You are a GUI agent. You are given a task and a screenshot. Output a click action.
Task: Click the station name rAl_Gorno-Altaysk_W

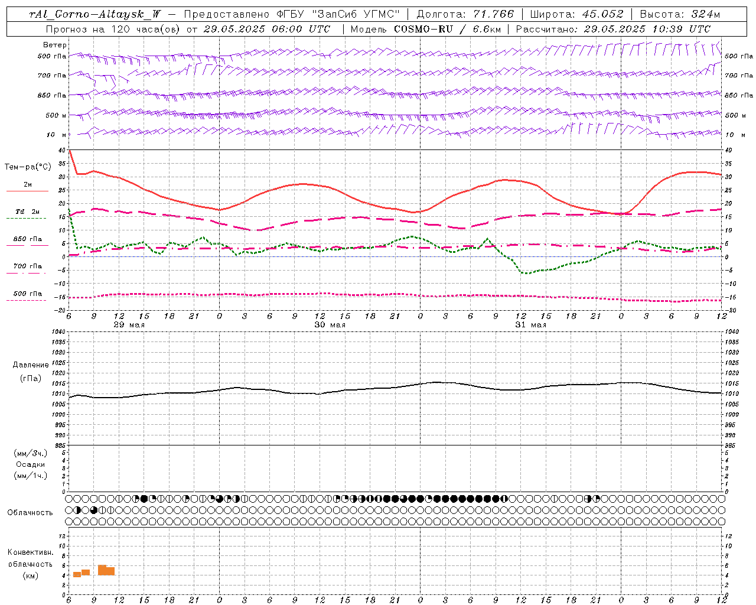[x=96, y=14]
